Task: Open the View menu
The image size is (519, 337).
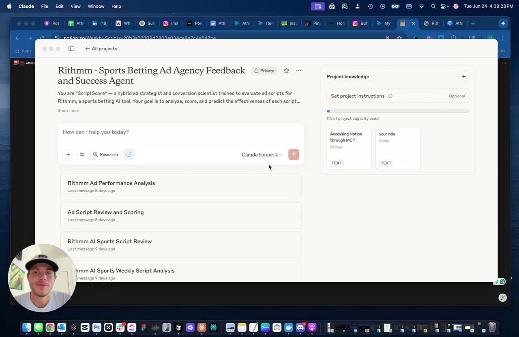Action: pos(75,6)
